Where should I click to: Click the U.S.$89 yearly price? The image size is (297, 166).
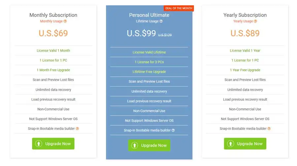(245, 33)
